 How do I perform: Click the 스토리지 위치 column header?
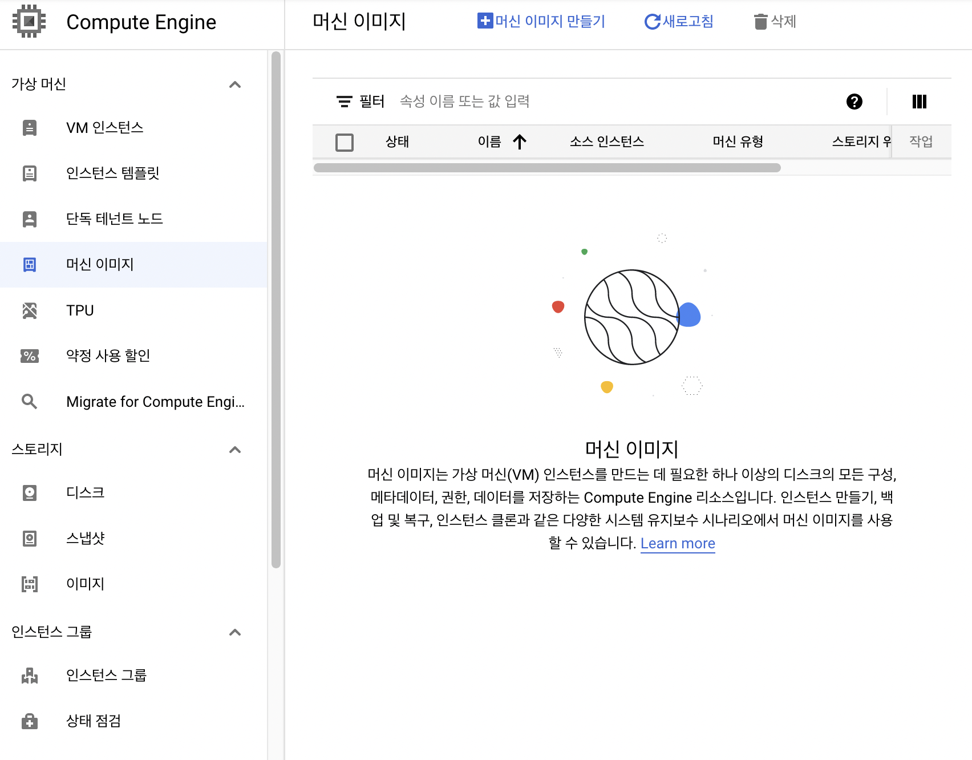(x=861, y=142)
